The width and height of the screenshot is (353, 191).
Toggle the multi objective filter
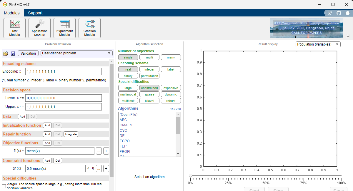(149, 57)
